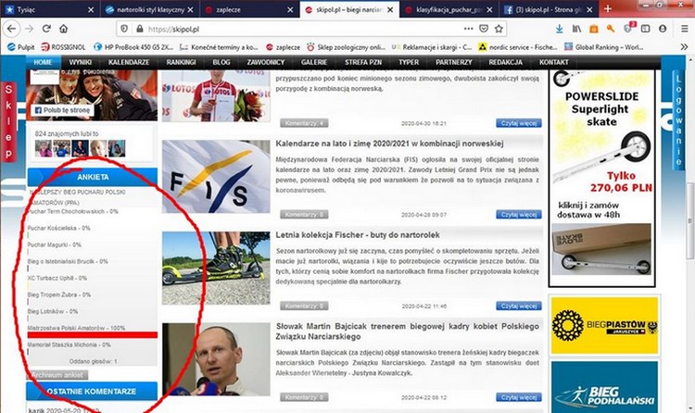Image resolution: width=695 pixels, height=413 pixels.
Task: Open a new tab with the plus button
Action: tap(608, 9)
